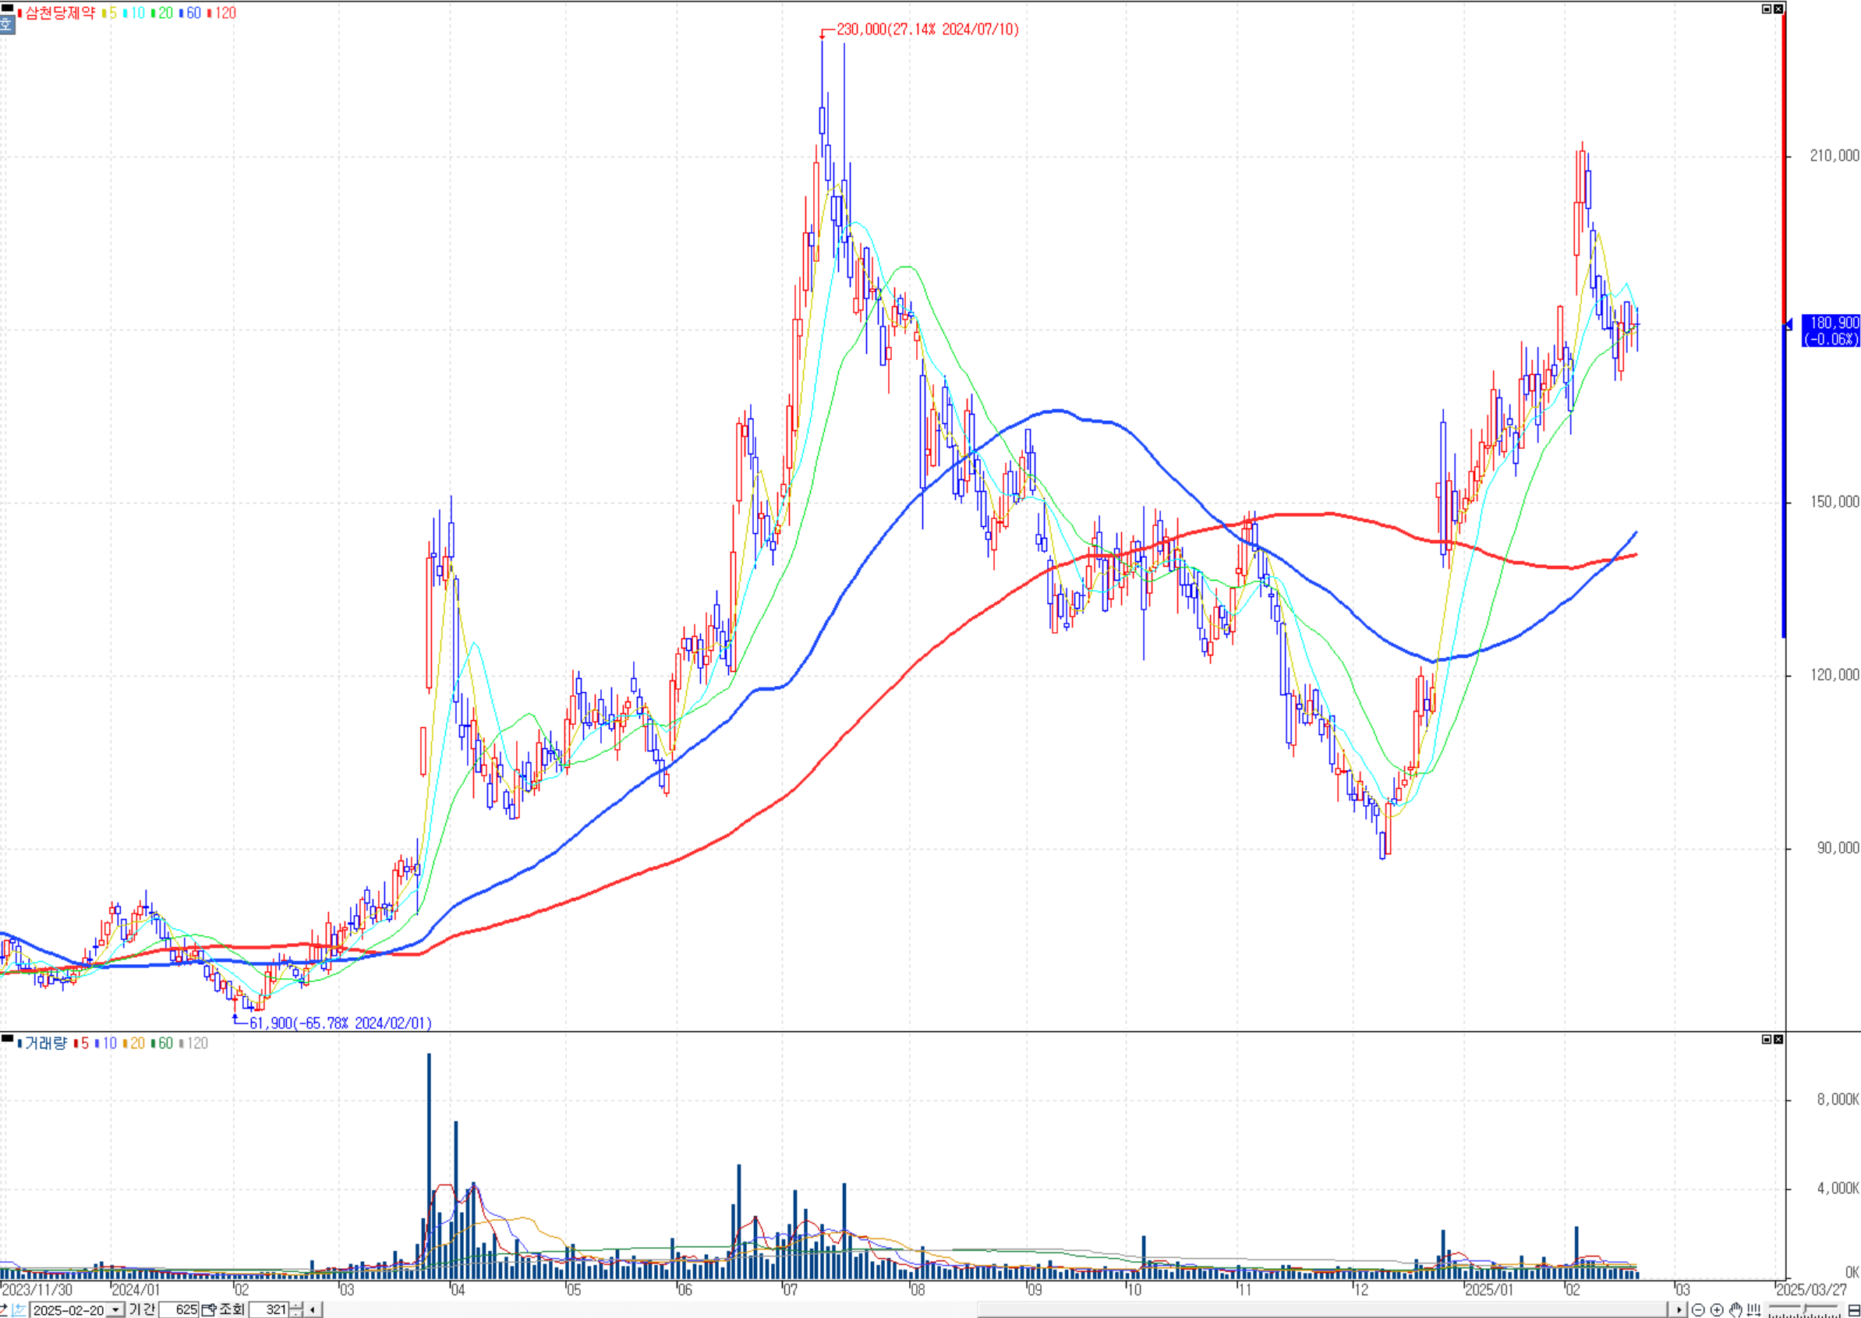Image resolution: width=1861 pixels, height=1318 pixels.
Task: Click the blue 60 moving average legend
Action: pos(191,13)
